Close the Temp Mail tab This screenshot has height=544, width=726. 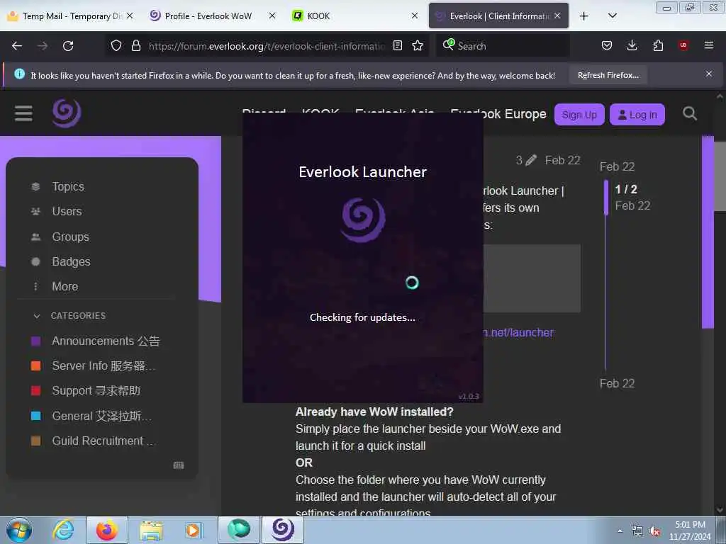pyautogui.click(x=130, y=16)
